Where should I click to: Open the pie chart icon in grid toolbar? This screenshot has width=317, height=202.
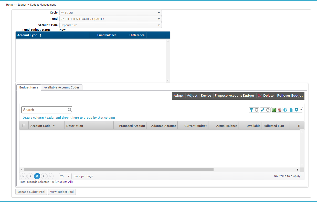285,110
